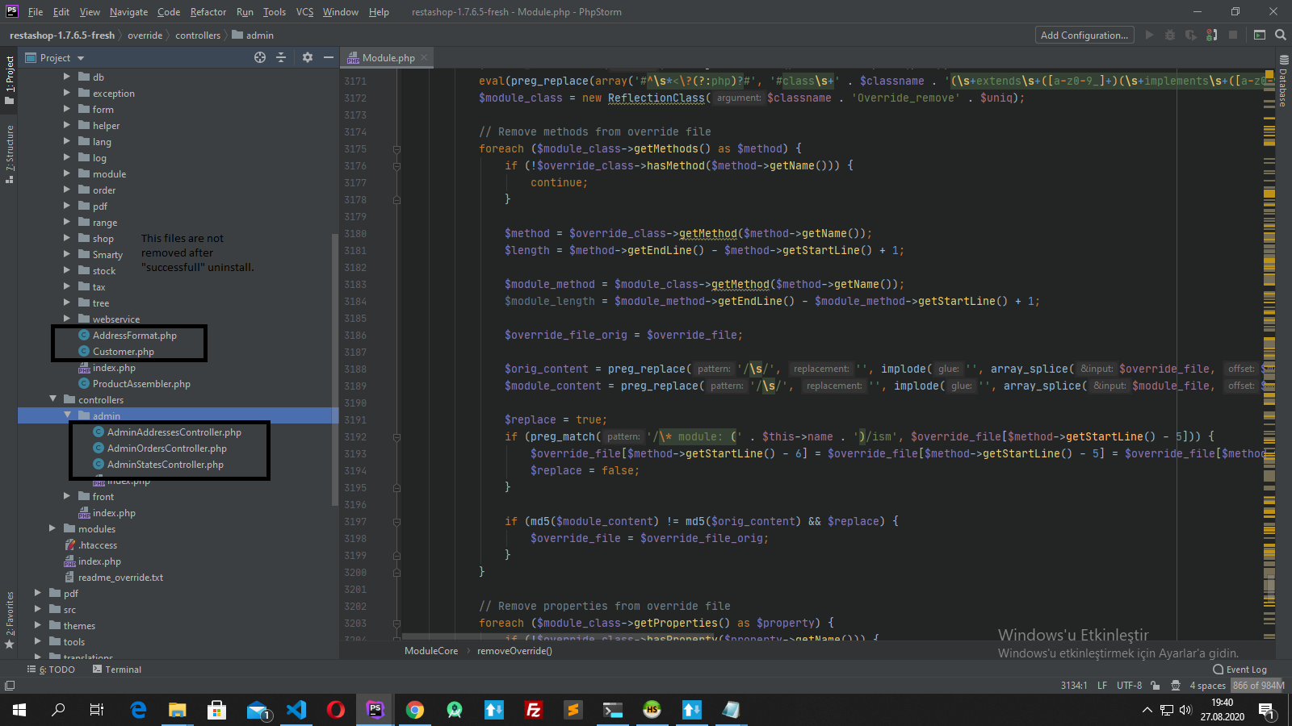Open the search everywhere magnifier icon
1292x726 pixels.
pos(1280,35)
